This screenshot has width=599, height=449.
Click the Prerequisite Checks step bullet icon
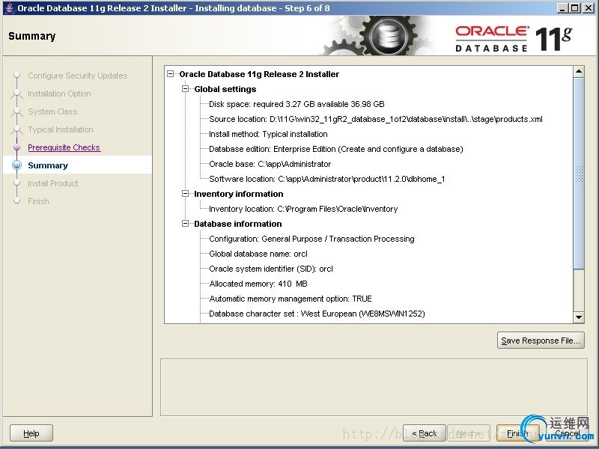(16, 147)
